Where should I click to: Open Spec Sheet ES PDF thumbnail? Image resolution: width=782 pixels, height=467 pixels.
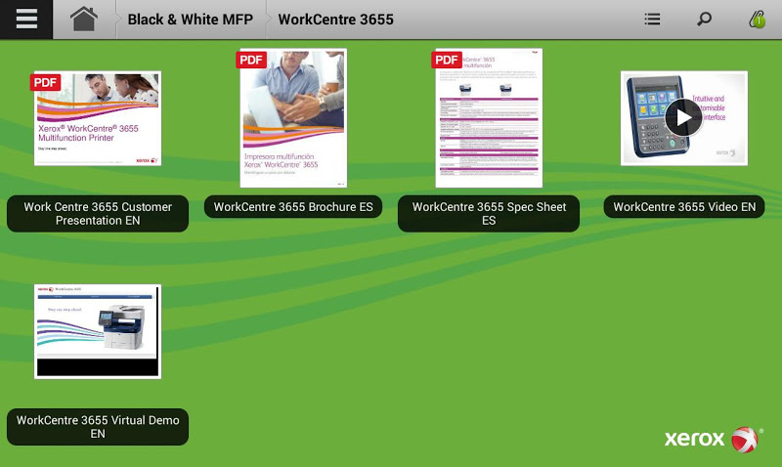[489, 118]
